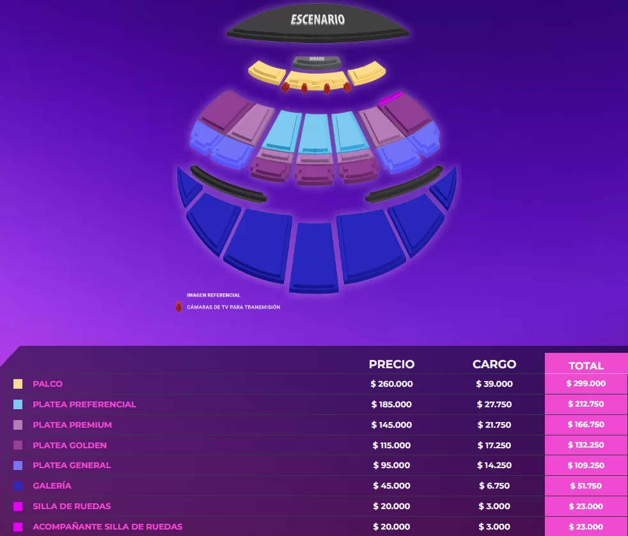Click the ACOMPAÑANTE SILLA DE RUEDAS label
This screenshot has height=536, width=628.
point(107,527)
